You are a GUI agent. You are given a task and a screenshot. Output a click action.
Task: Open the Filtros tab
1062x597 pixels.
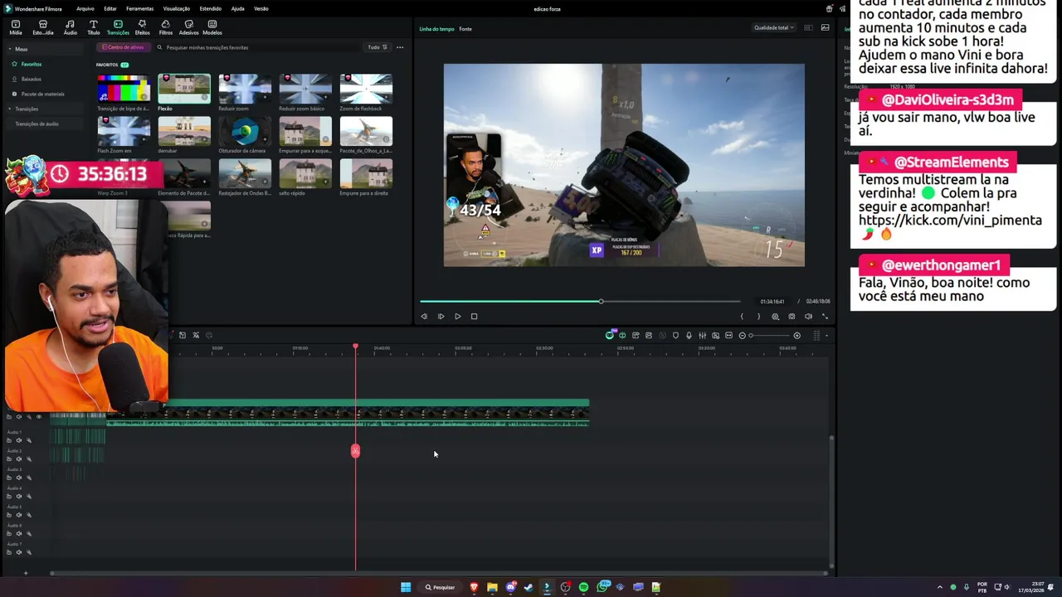click(165, 27)
